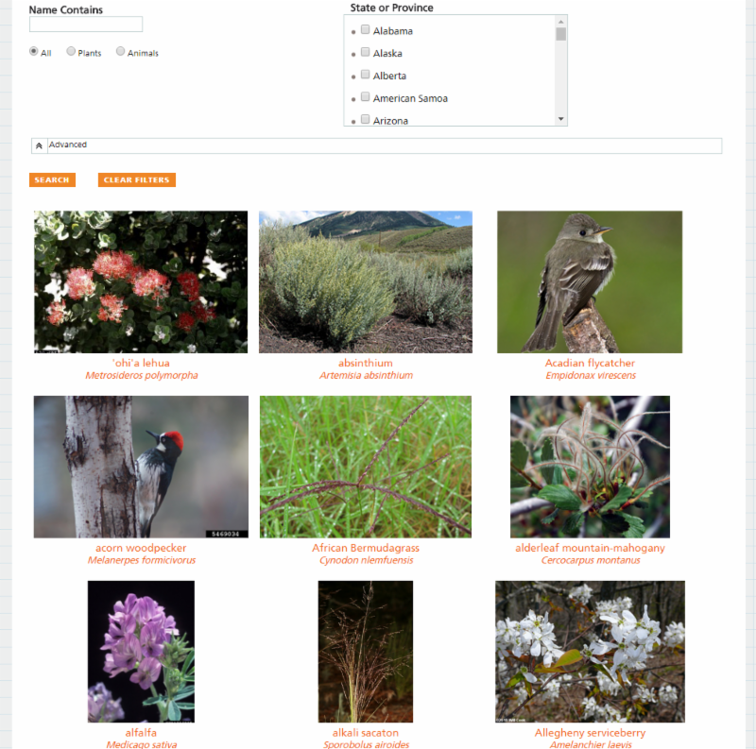Click the CLEAR FILTERS button
The image size is (756, 749).
136,179
